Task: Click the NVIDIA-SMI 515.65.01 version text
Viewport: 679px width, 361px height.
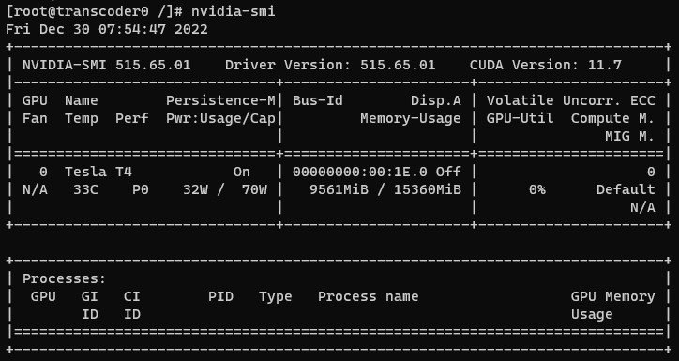Action: (107, 65)
